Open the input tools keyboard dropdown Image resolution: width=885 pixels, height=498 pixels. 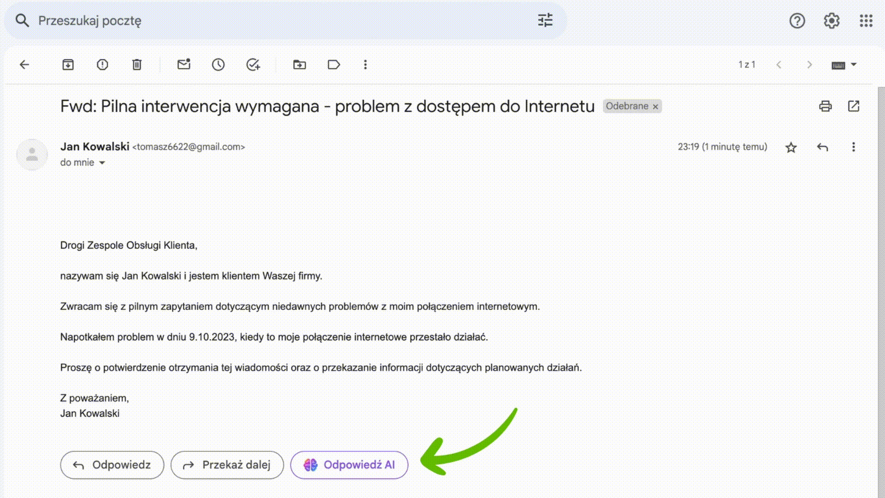(854, 65)
